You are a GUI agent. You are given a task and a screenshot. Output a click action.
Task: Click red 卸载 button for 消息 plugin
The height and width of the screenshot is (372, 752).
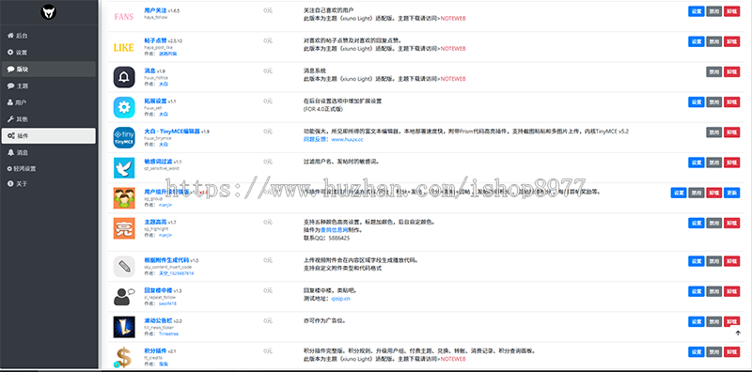(732, 72)
